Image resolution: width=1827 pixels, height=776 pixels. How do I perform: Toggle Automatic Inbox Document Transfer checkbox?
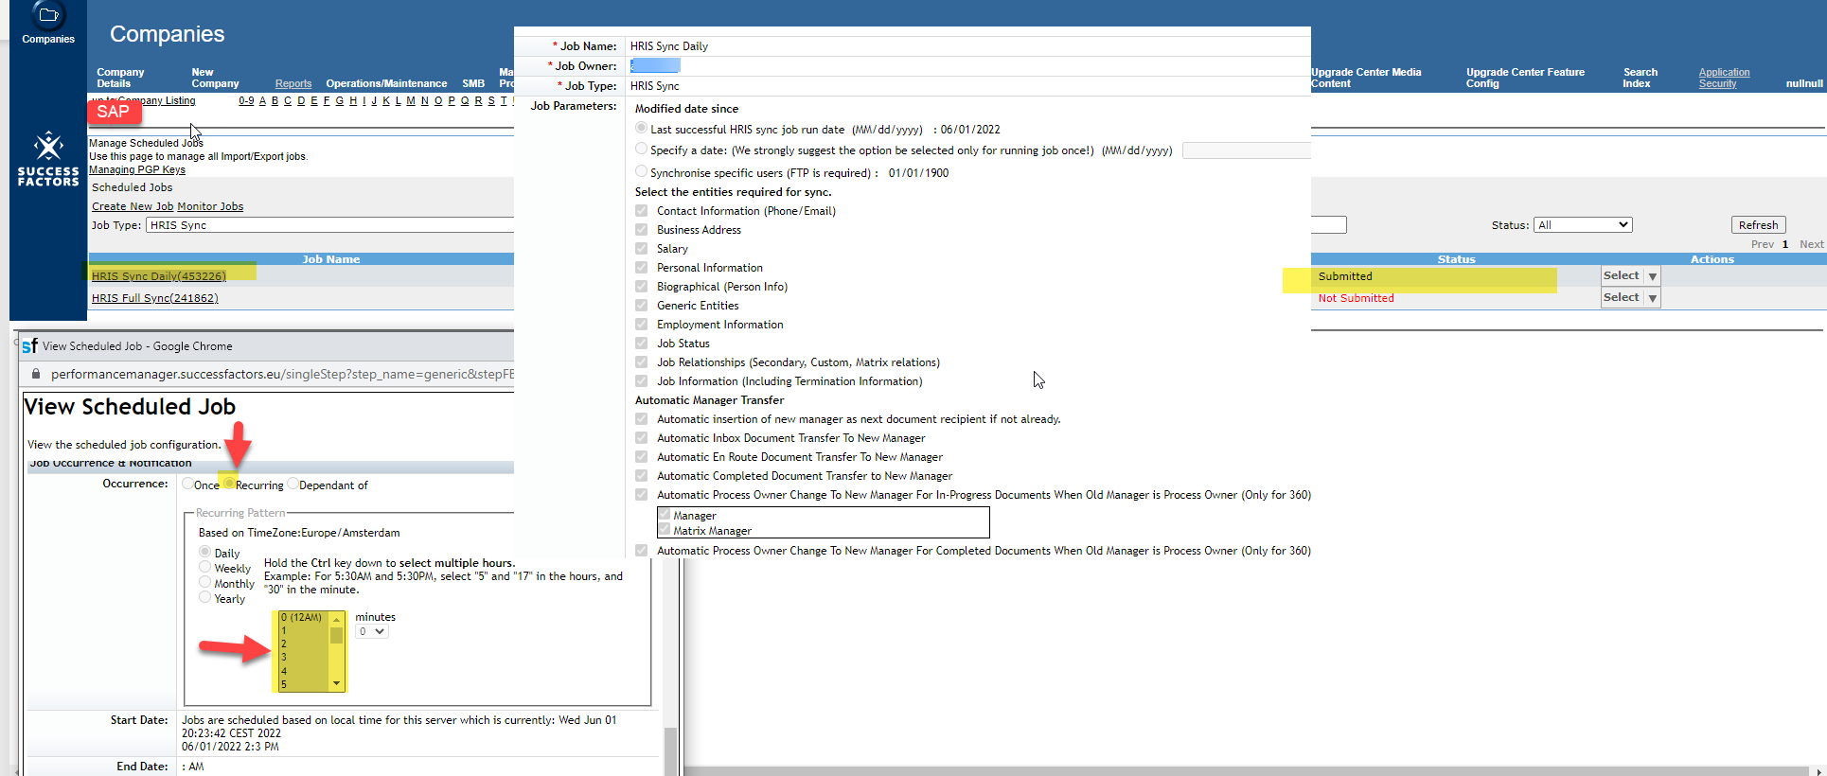coord(642,437)
